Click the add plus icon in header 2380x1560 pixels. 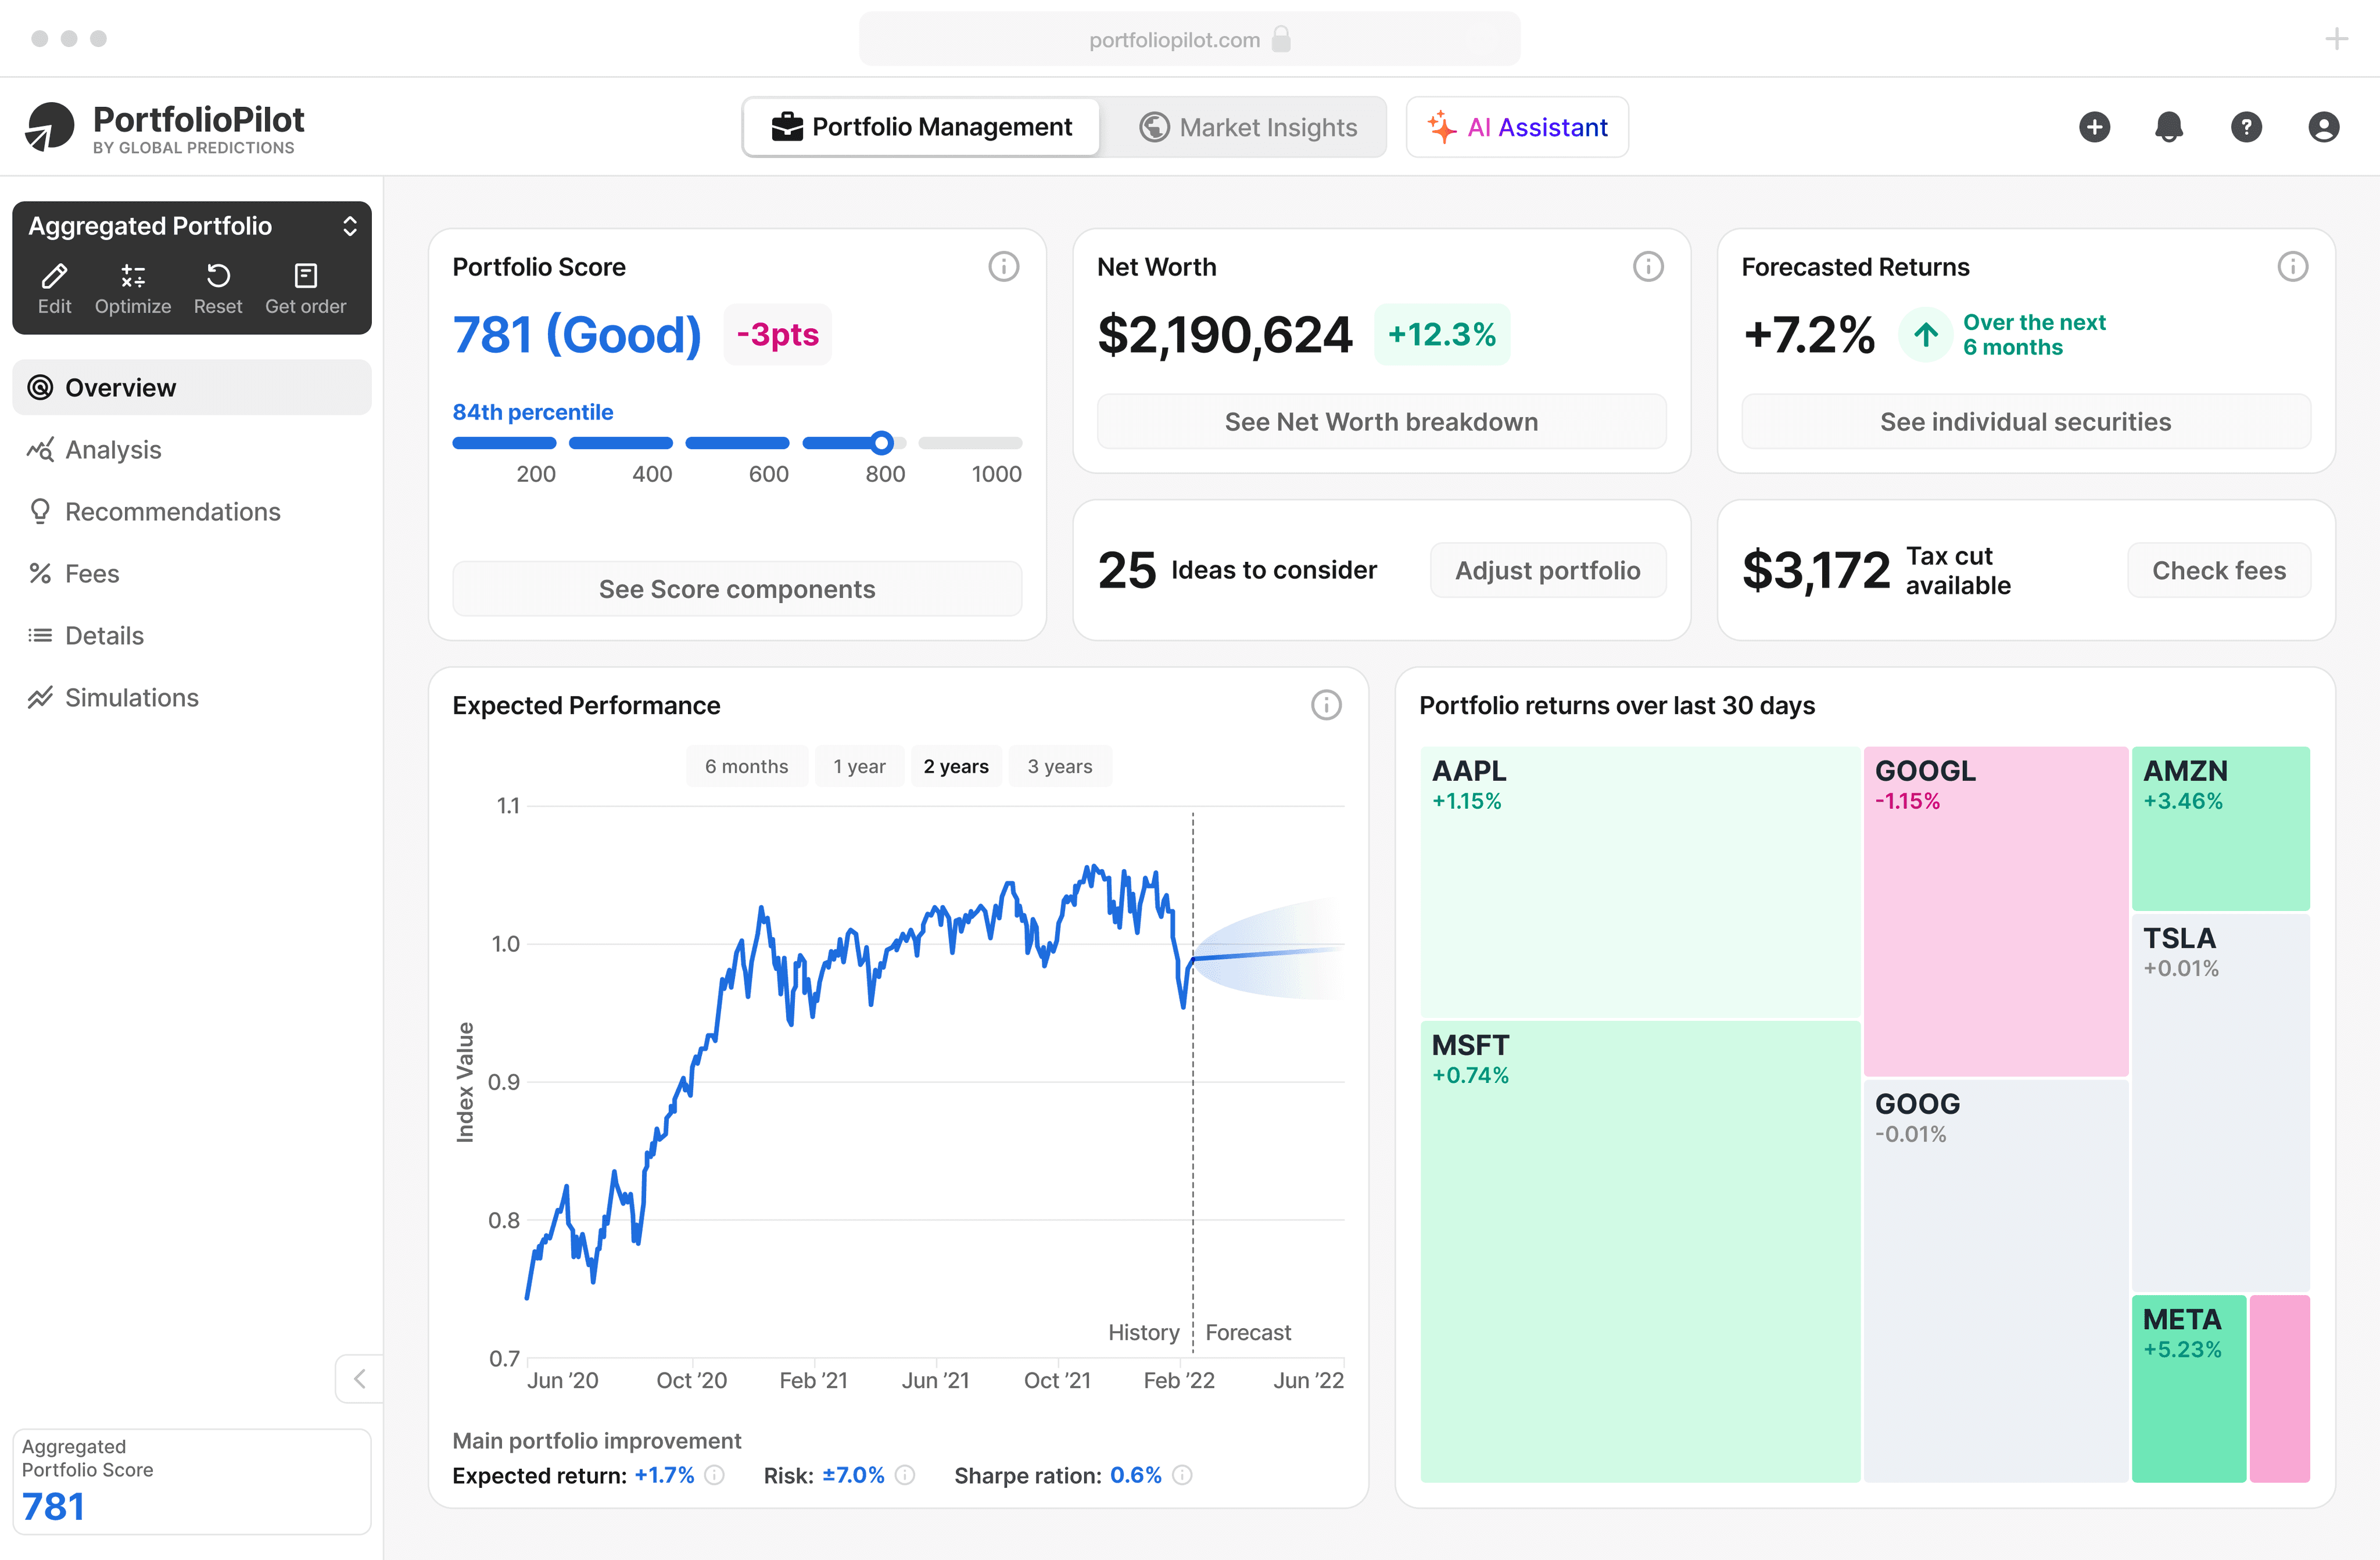[2094, 127]
